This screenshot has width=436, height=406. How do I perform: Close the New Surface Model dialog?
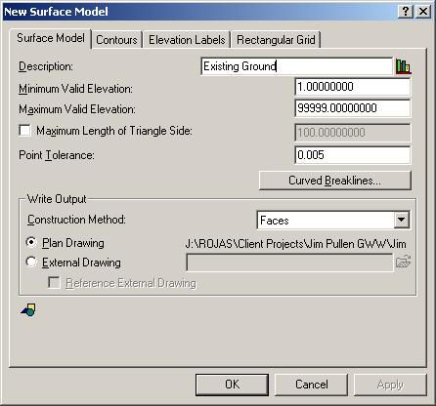coord(423,12)
